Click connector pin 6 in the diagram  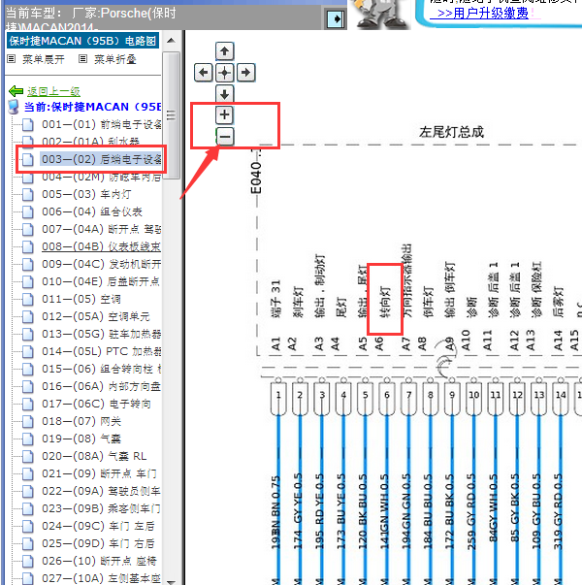point(387,398)
